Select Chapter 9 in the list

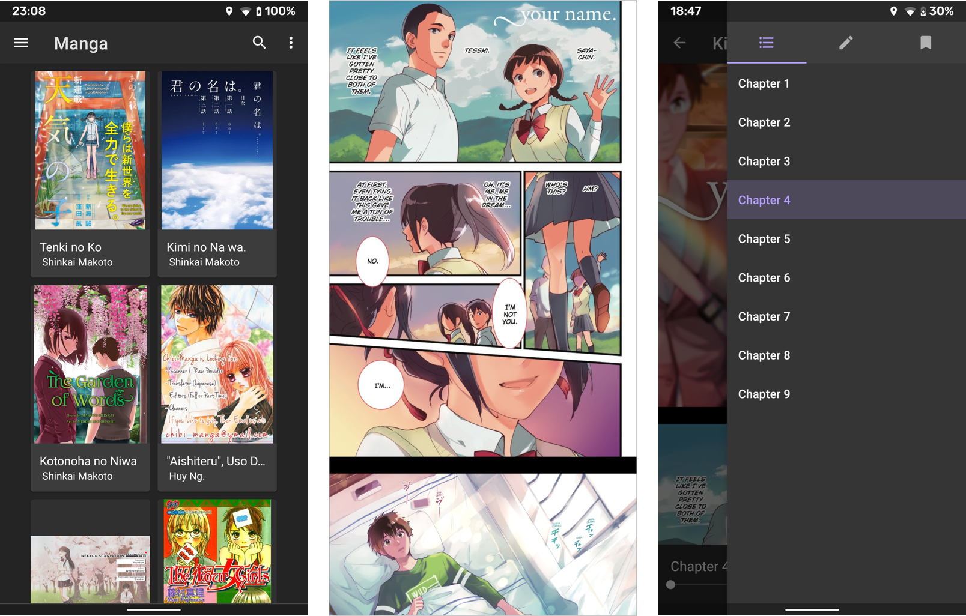pos(846,394)
